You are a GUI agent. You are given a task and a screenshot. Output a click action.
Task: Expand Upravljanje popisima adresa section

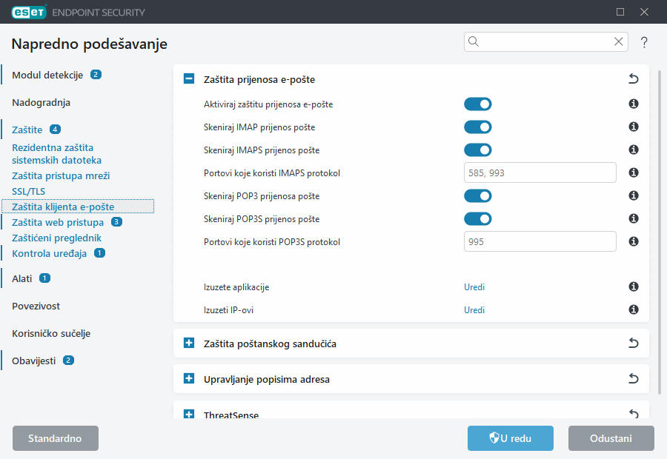point(189,379)
